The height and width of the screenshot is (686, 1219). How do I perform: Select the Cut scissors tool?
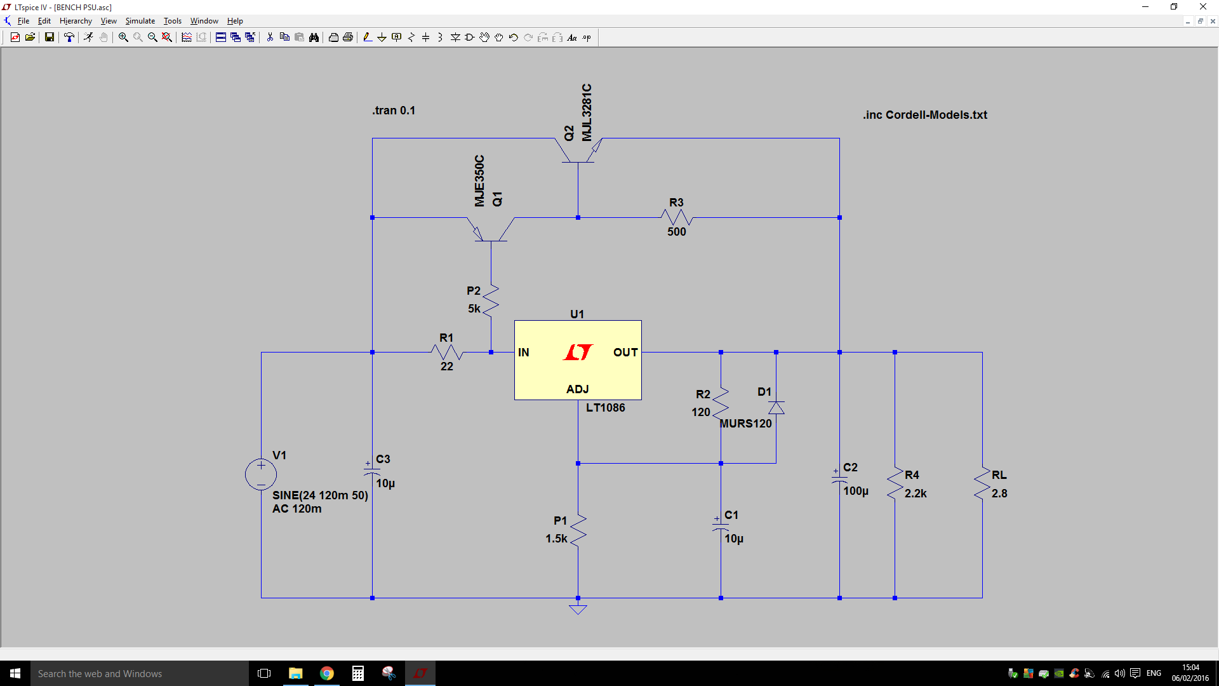point(270,37)
